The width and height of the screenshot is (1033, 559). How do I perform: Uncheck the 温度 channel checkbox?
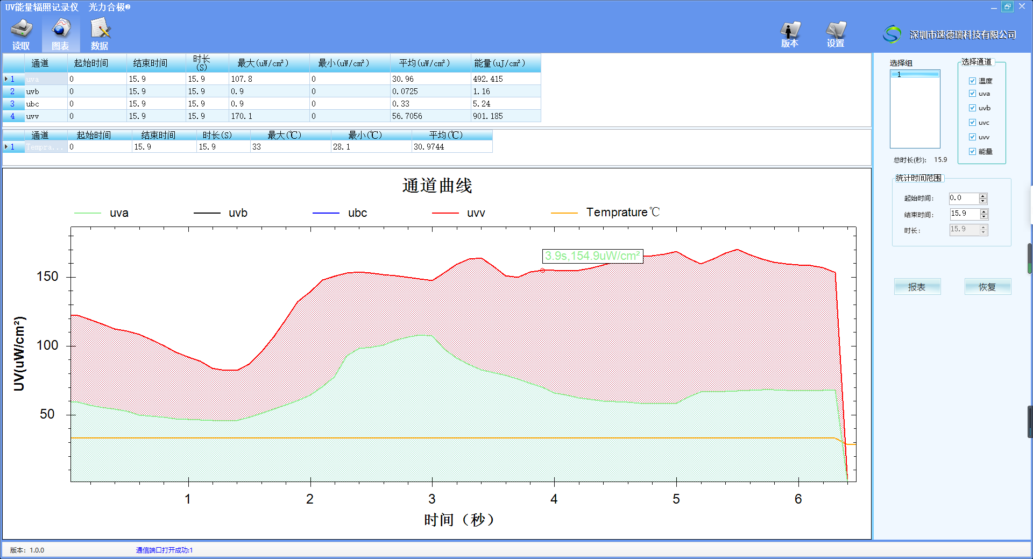tap(972, 81)
